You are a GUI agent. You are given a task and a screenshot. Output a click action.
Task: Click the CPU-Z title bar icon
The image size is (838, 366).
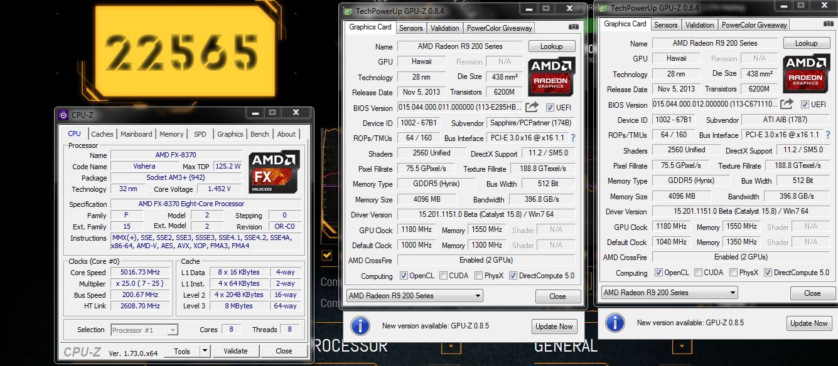(x=63, y=115)
